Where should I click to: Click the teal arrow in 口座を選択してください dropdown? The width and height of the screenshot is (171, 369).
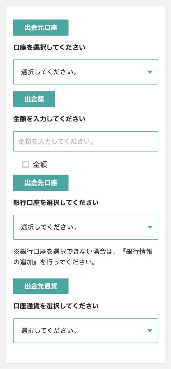click(x=150, y=72)
